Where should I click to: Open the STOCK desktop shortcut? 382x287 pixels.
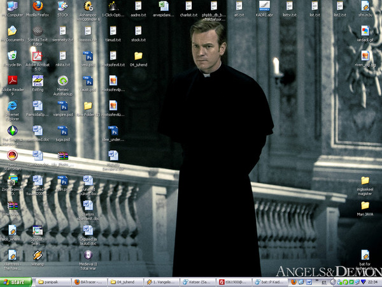click(63, 6)
